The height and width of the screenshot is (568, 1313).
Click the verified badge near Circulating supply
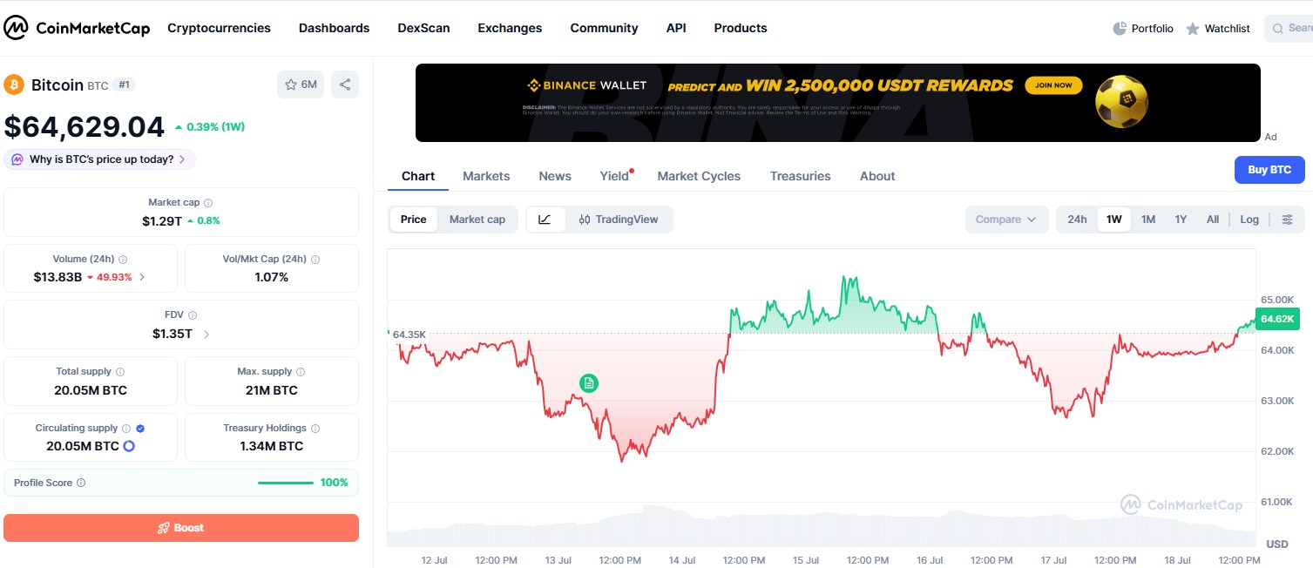(x=140, y=429)
